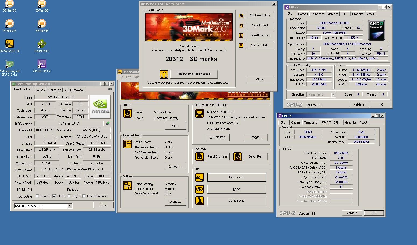This screenshot has height=245, width=417.
Task: Click the Demo eye icon
Action: [200, 189]
